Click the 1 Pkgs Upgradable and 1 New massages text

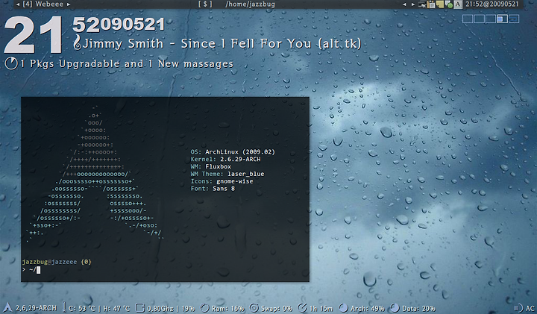tap(127, 63)
